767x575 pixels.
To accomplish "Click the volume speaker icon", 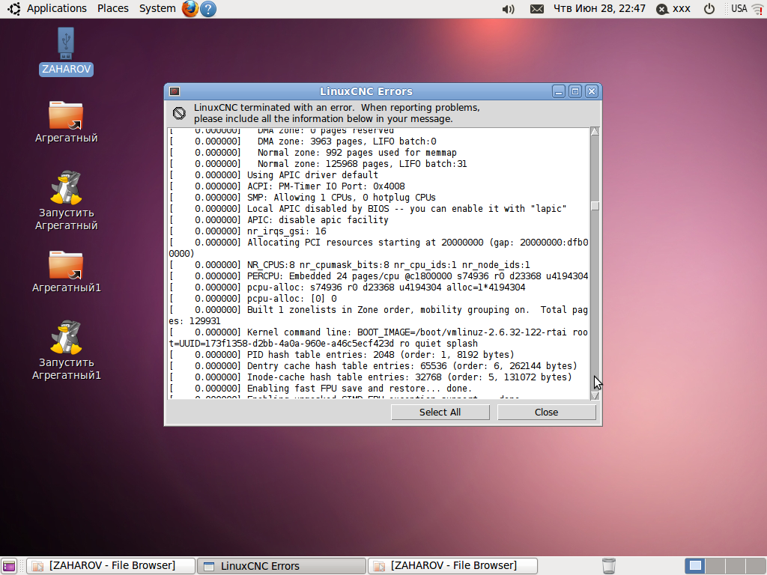I will coord(509,9).
